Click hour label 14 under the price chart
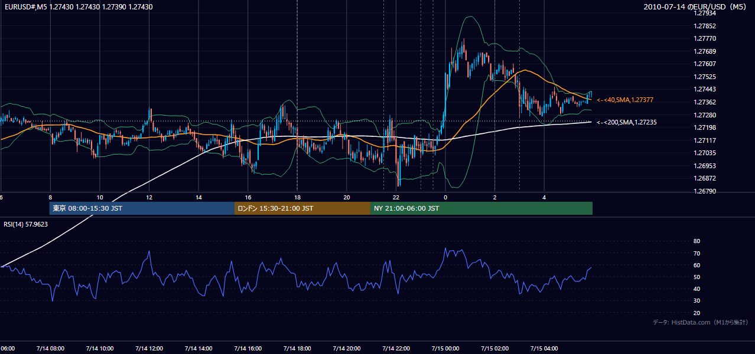Viewport: 755px width, 354px height. 198,197
